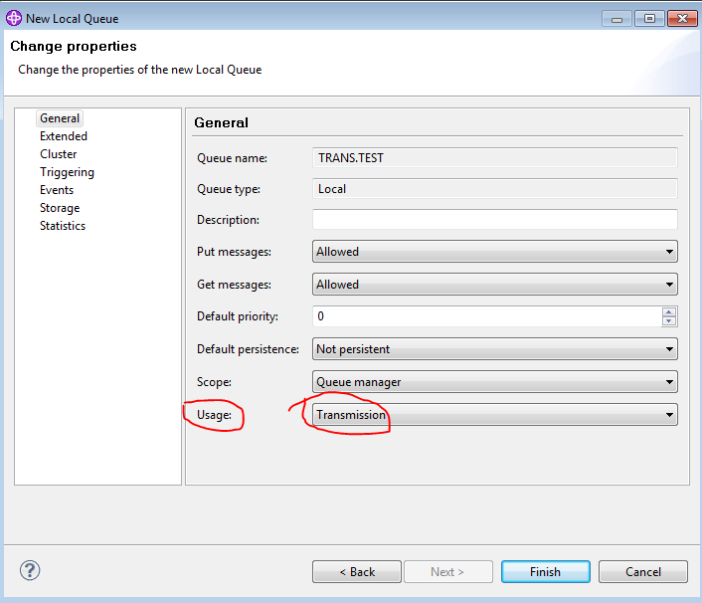Open the Events properties page
Screen dimensions: 702x603
(57, 190)
